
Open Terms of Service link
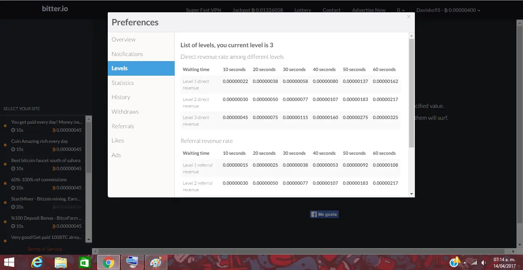pyautogui.click(x=45, y=249)
